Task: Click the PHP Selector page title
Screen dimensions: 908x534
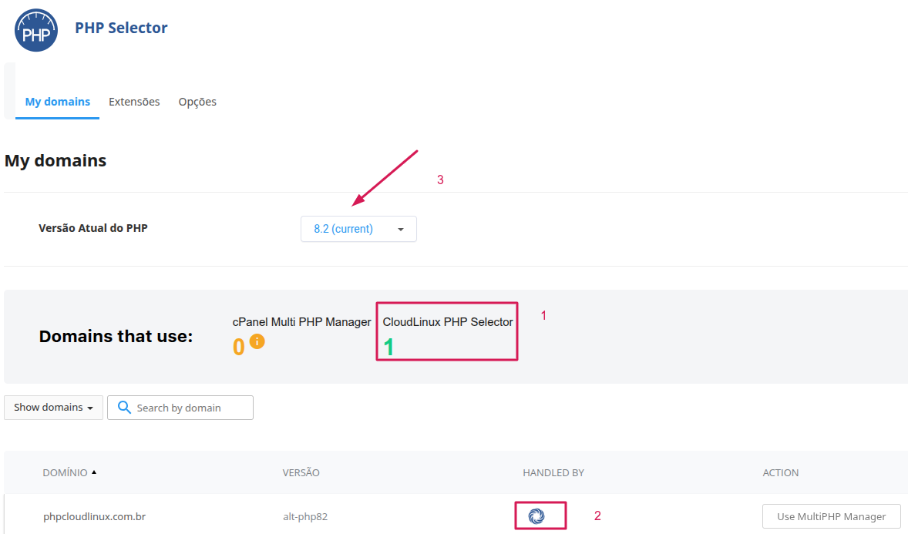Action: click(x=121, y=28)
